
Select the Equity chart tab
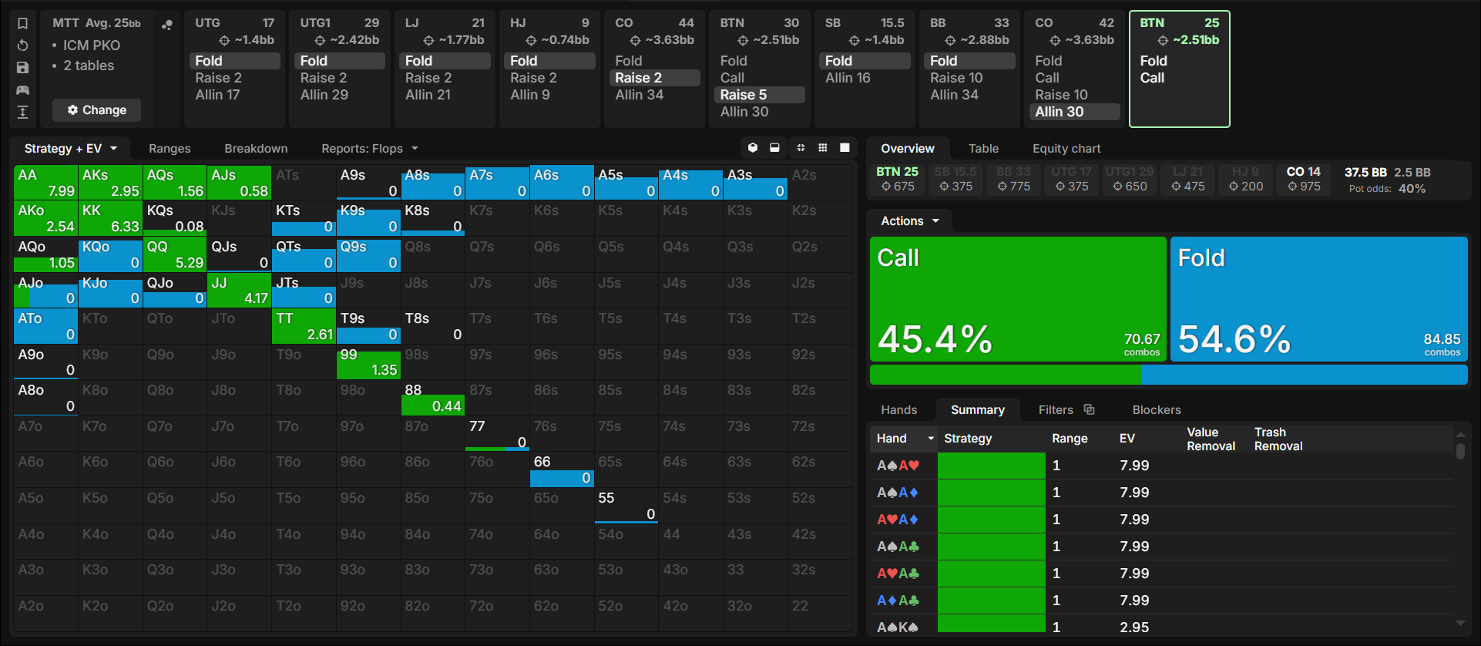(x=1066, y=149)
